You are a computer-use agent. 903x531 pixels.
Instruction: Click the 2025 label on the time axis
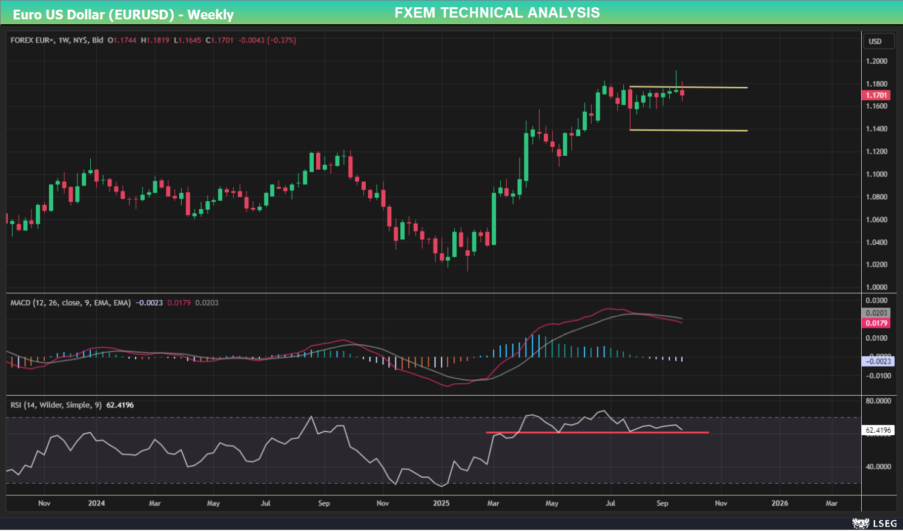pos(441,503)
